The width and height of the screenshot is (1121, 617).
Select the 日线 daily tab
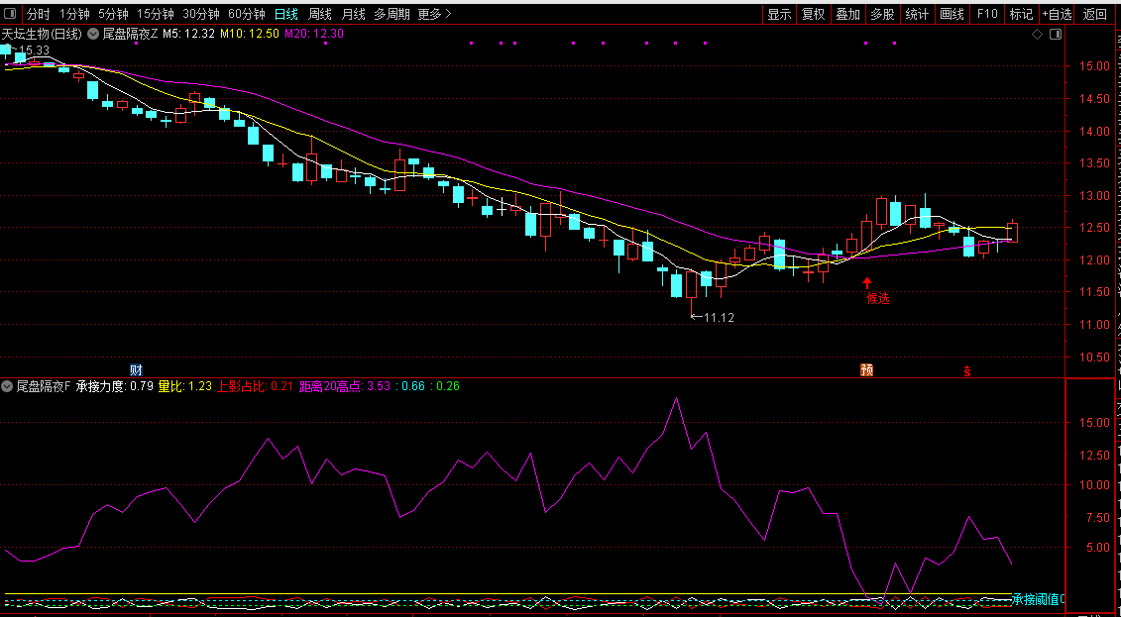click(286, 14)
